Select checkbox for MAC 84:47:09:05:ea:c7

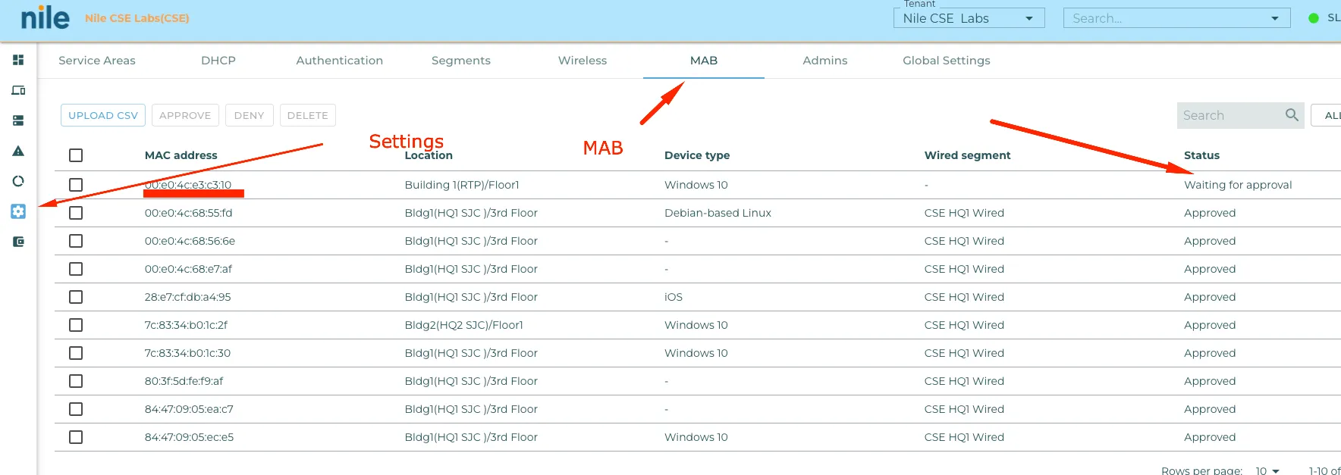(76, 409)
